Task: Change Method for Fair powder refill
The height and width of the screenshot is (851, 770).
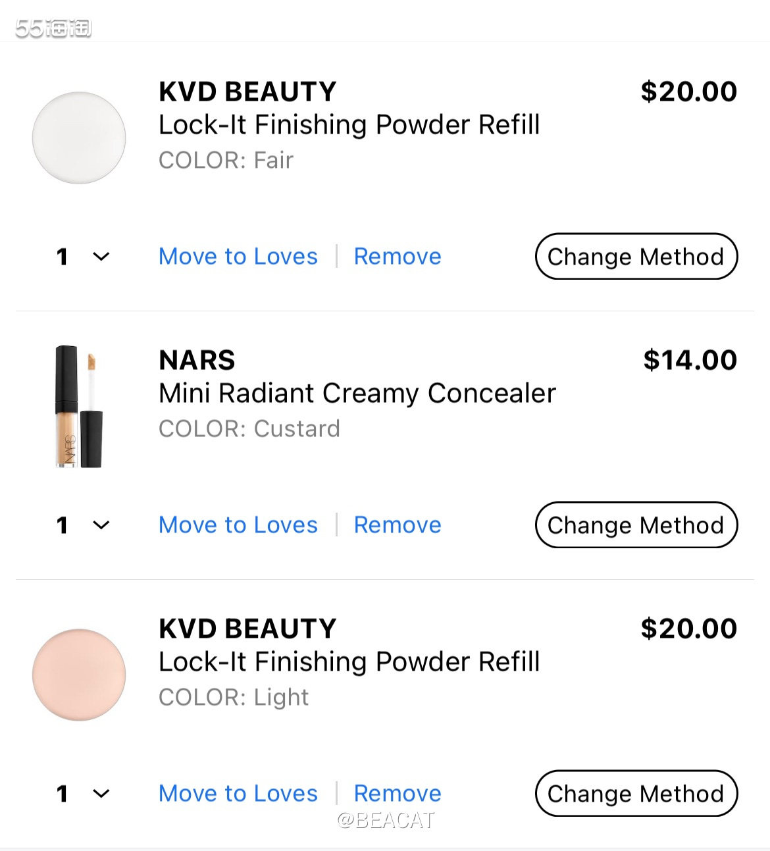Action: 636,257
